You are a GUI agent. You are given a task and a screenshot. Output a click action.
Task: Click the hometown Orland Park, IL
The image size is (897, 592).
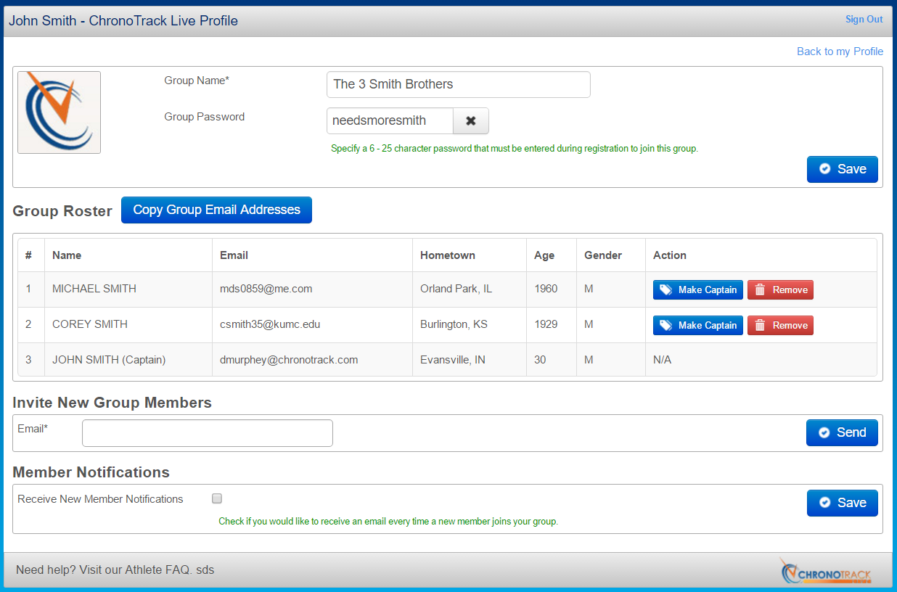tap(456, 289)
